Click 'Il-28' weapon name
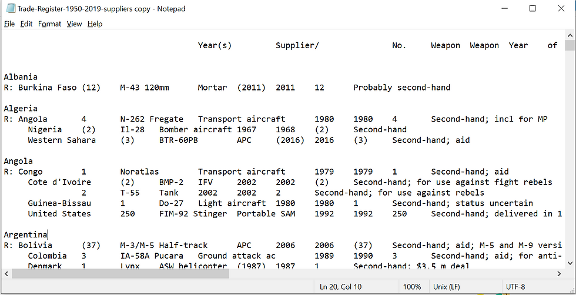The width and height of the screenshot is (576, 295). [x=132, y=130]
